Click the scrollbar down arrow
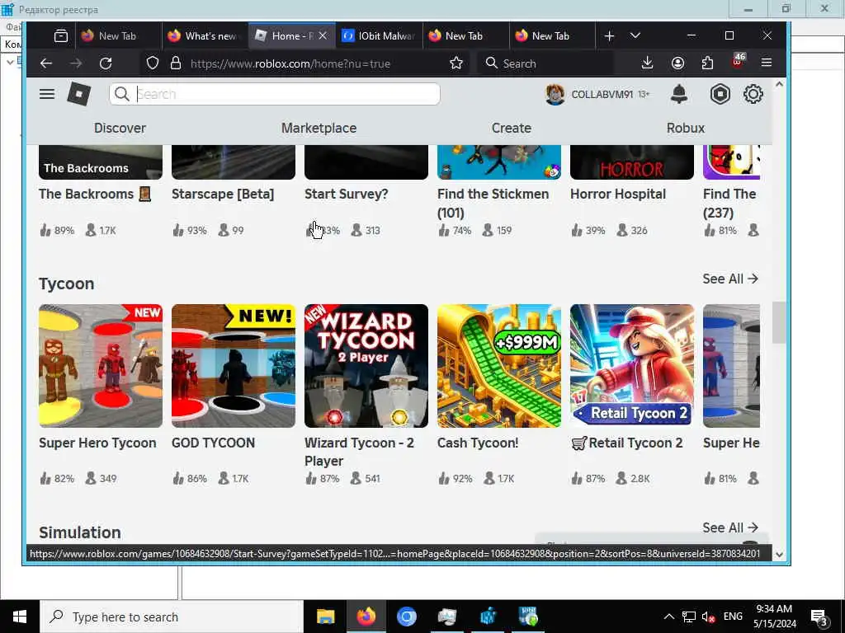845x633 pixels. point(779,554)
